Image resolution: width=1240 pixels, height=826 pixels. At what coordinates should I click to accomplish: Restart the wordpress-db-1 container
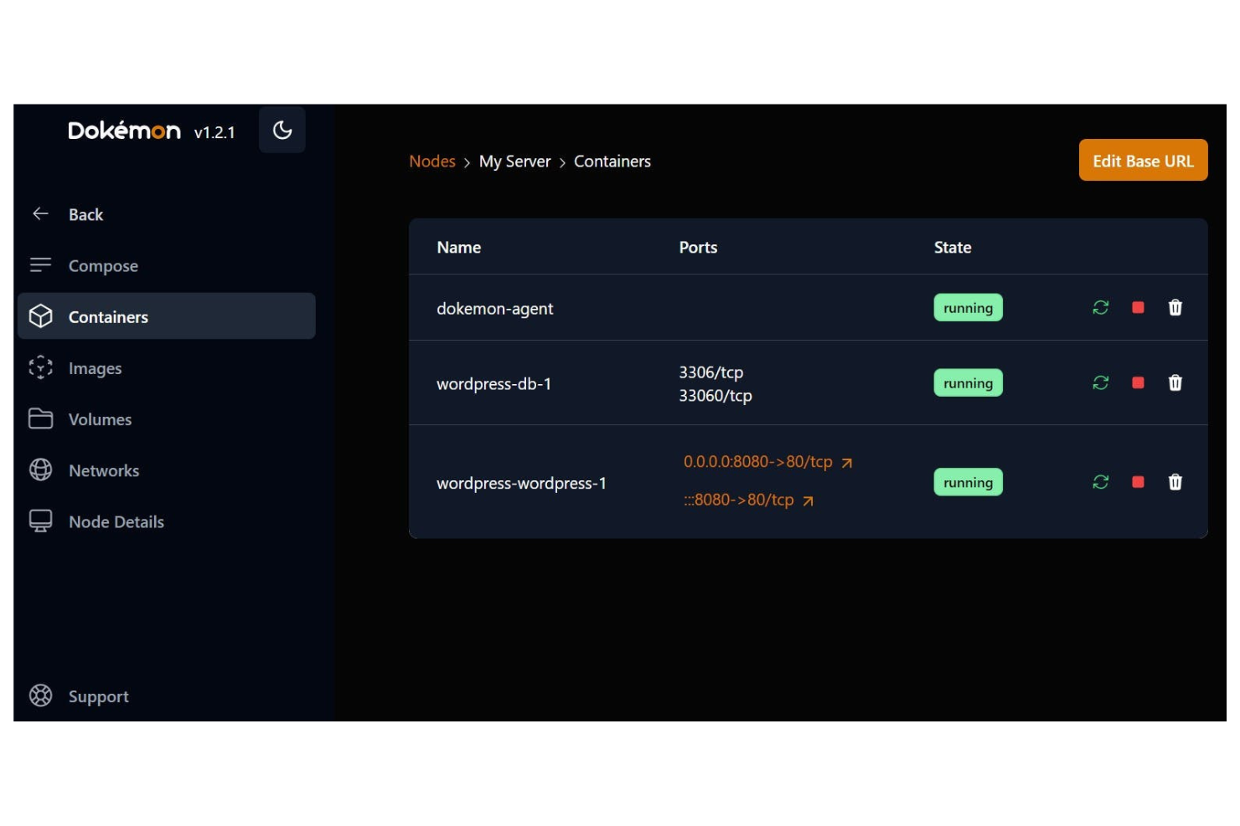1100,383
